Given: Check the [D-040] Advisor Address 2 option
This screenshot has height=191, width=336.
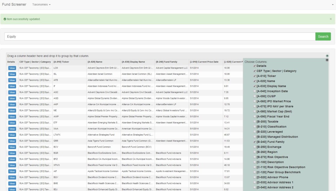Looking at the screenshot, I should (255, 187).
